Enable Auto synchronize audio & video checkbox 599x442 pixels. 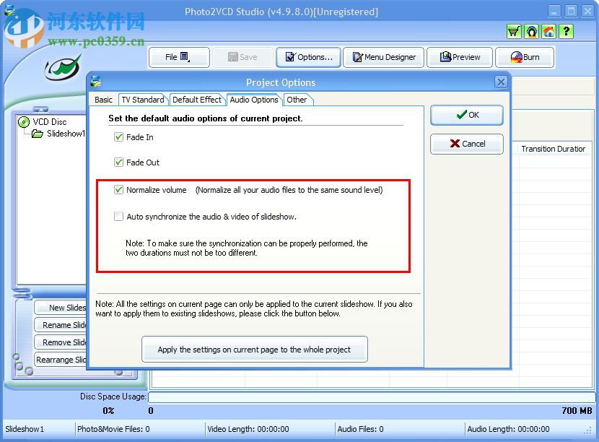click(118, 217)
